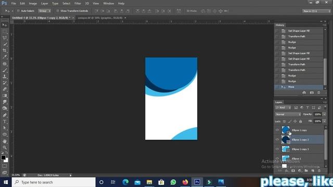
Task: Click the Windows Start button
Action: pos(6,182)
